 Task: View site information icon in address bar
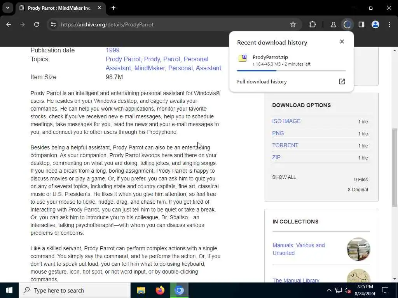pyautogui.click(x=53, y=24)
